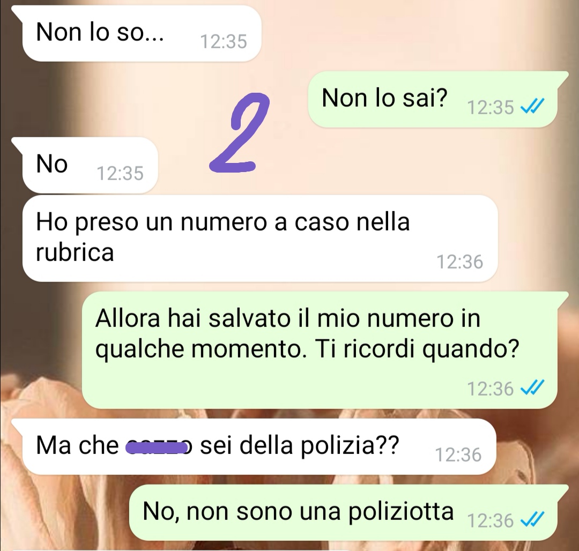Click the purple scribble censoring the word
The width and height of the screenshot is (579, 551).
coord(157,448)
